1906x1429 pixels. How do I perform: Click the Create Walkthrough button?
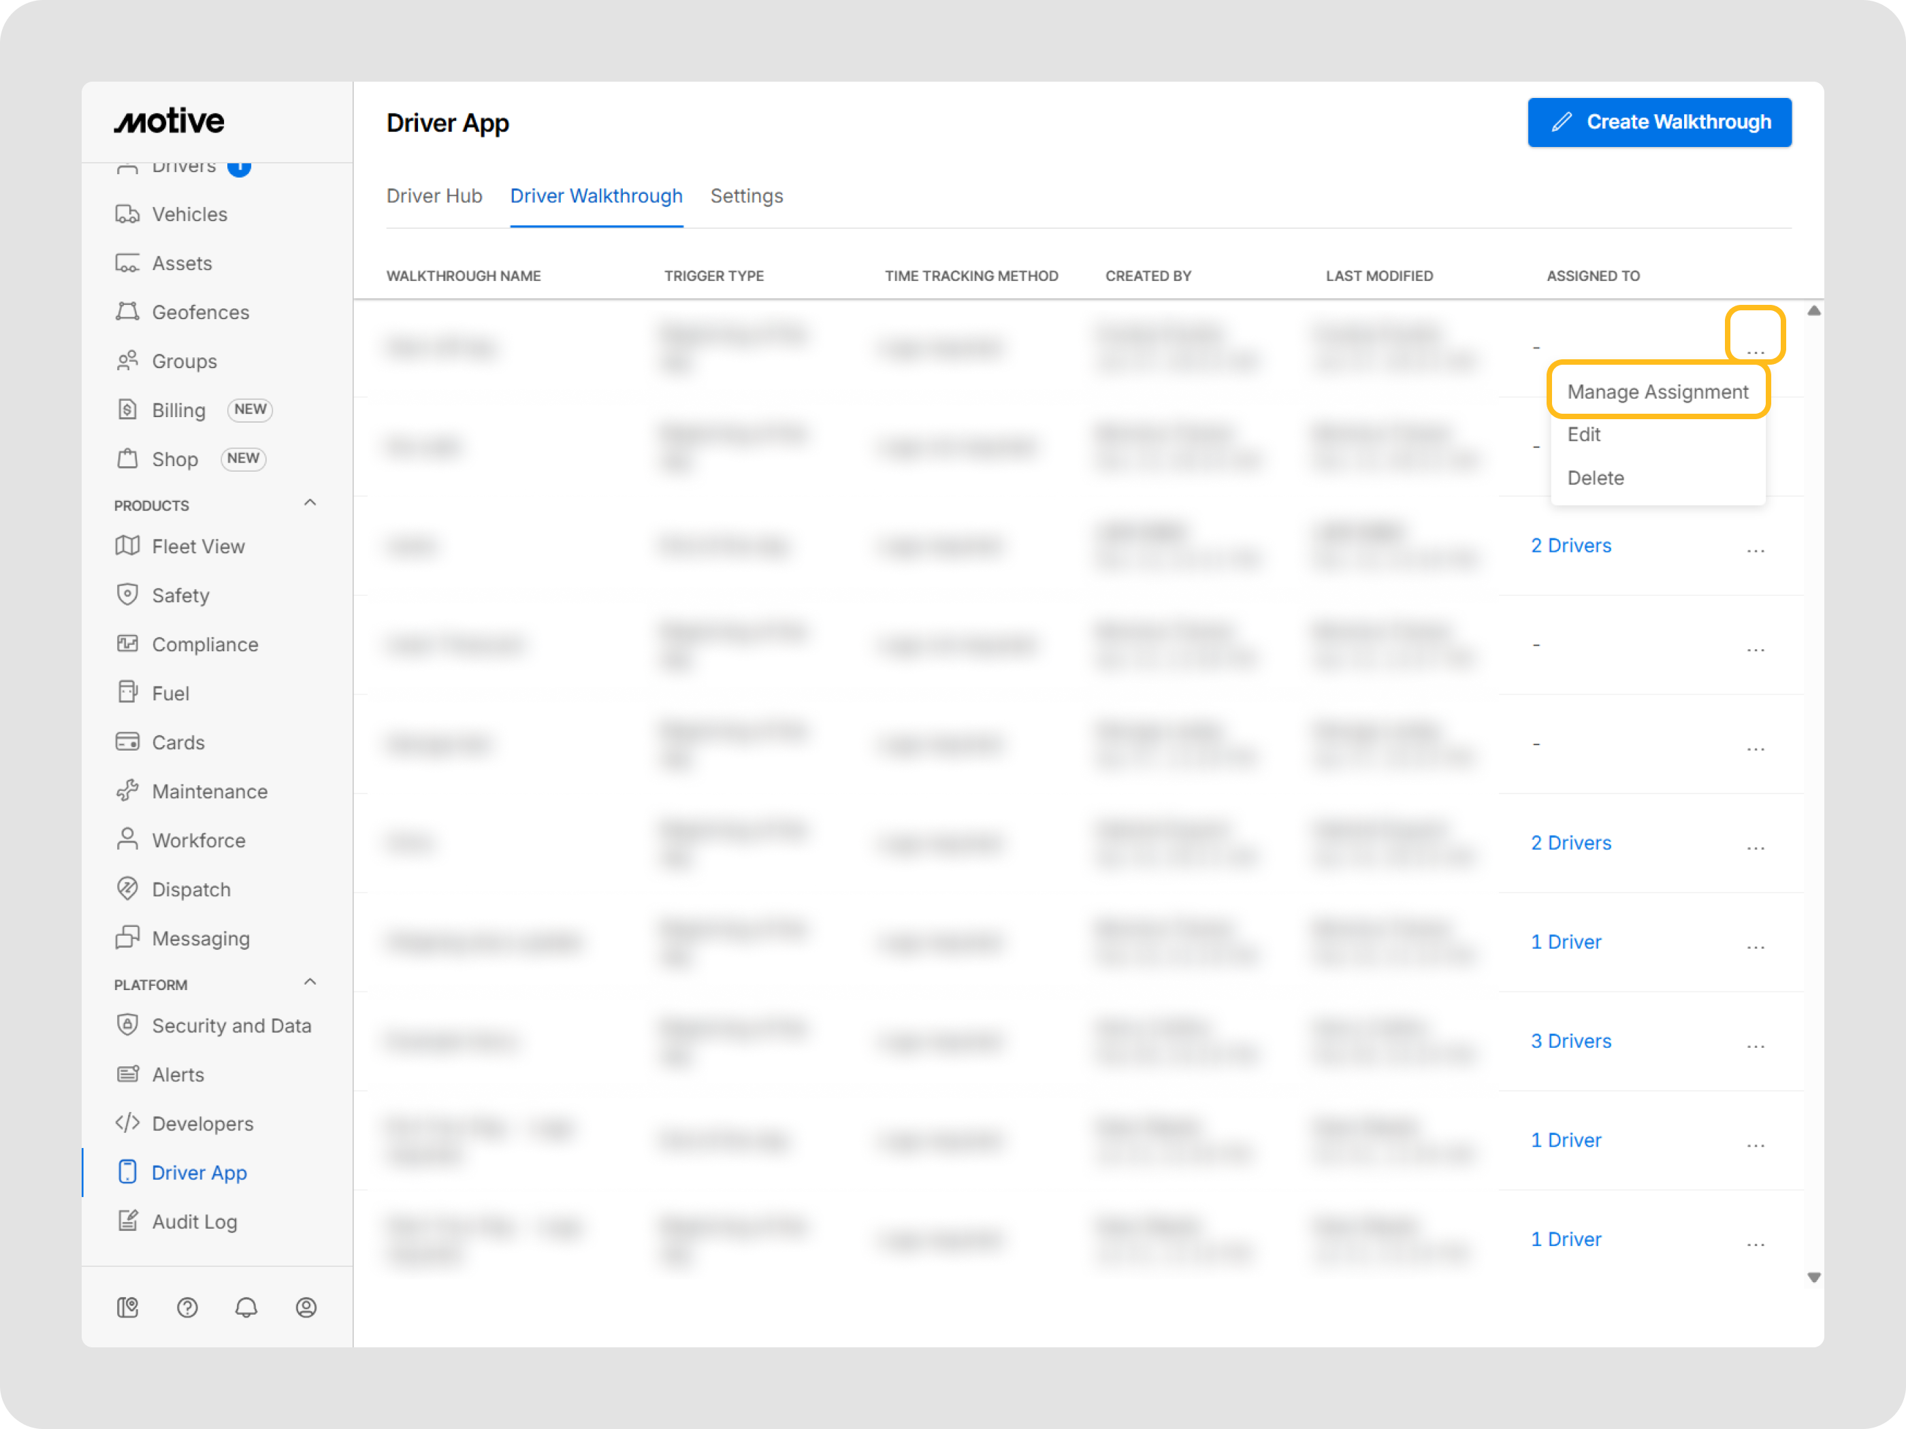coord(1659,122)
